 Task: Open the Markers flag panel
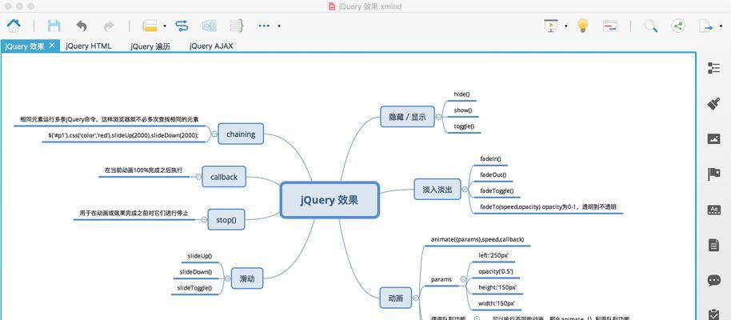point(713,174)
